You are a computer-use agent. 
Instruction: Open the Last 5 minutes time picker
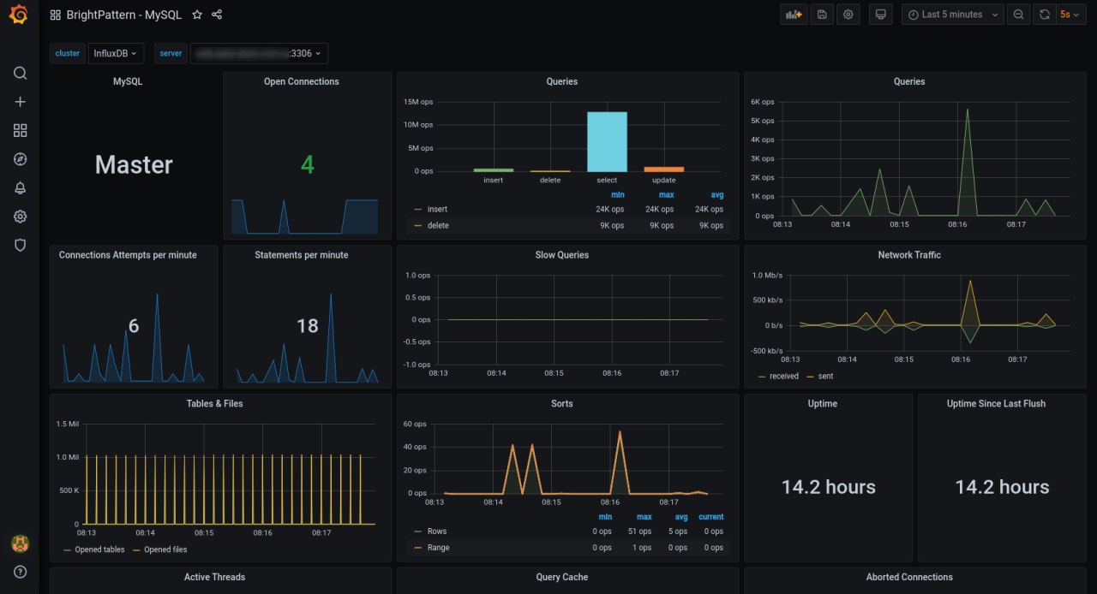pyautogui.click(x=953, y=15)
